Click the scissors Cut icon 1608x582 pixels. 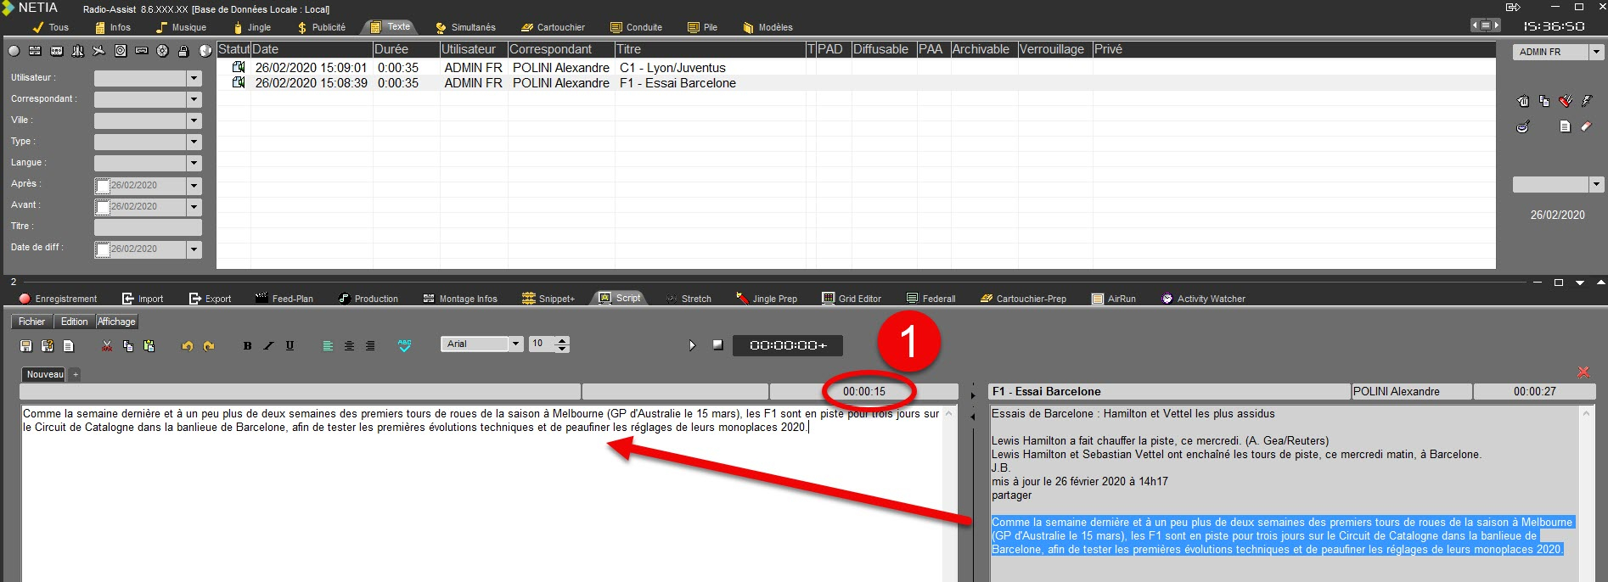[107, 345]
